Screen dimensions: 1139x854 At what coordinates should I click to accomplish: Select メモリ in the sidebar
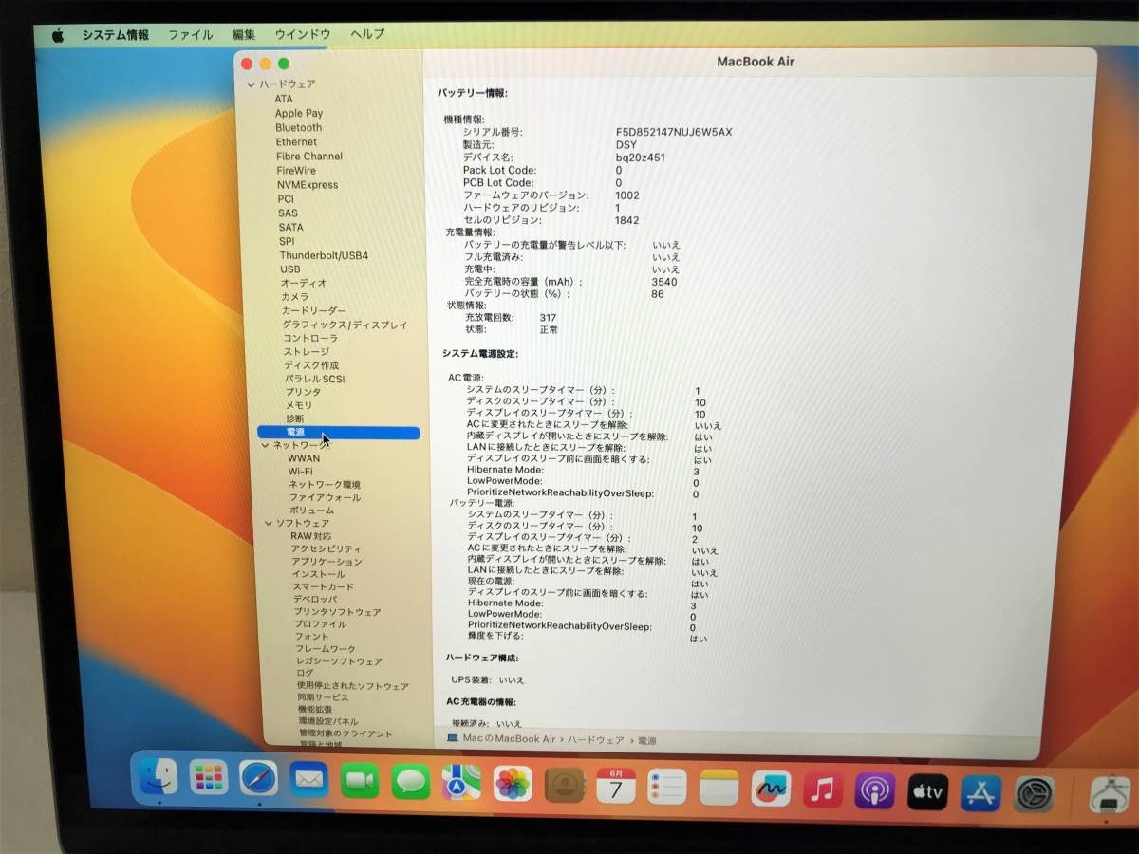[x=299, y=405]
